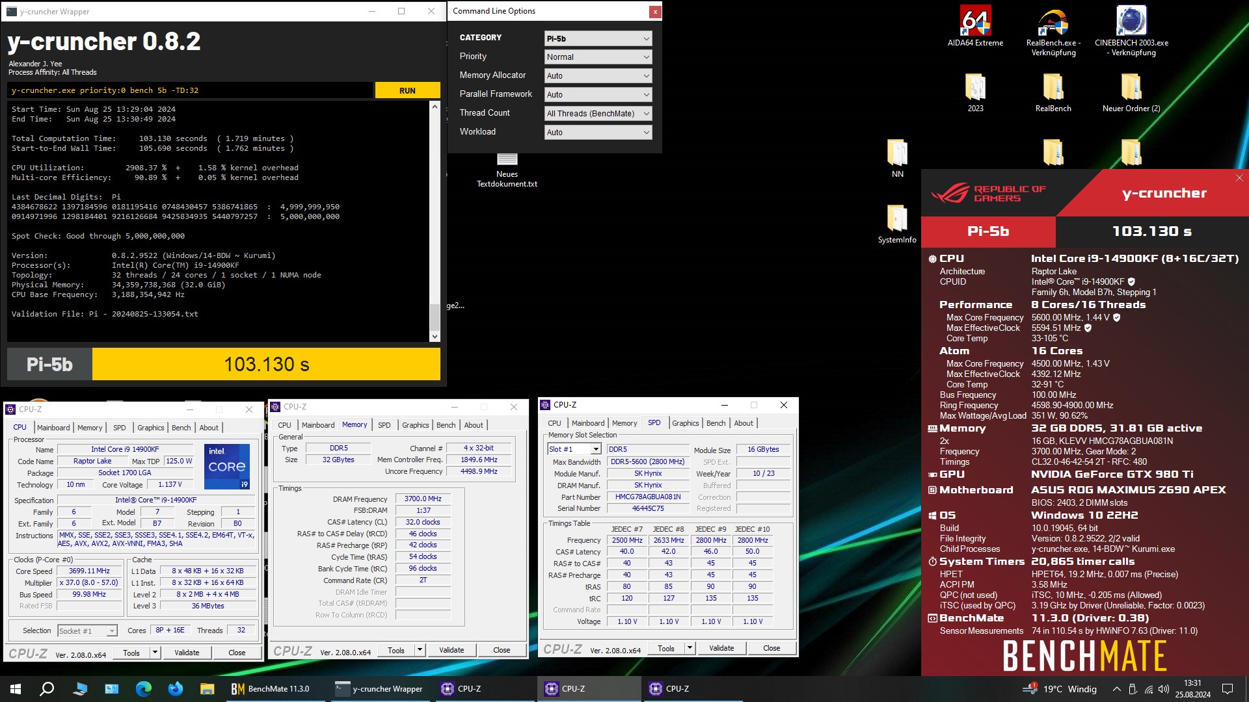Click Close button in CPU-Z SPD window
This screenshot has width=1249, height=702.
click(x=772, y=648)
